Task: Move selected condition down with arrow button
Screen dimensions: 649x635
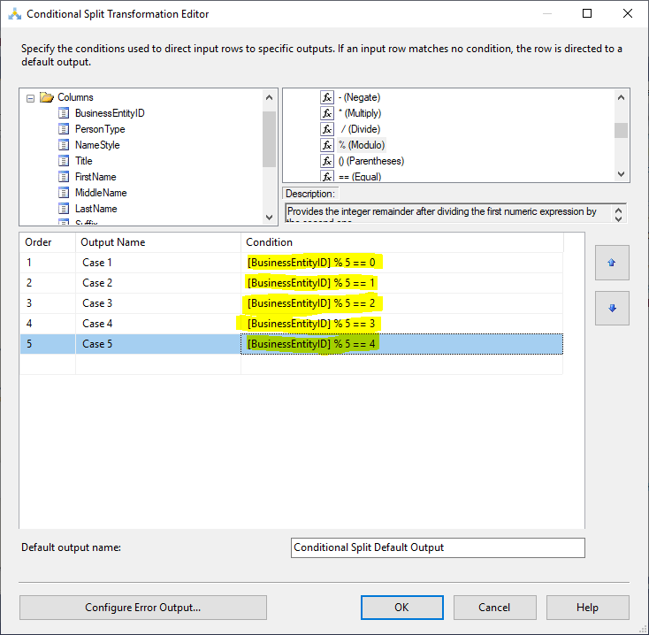Action: coord(612,308)
